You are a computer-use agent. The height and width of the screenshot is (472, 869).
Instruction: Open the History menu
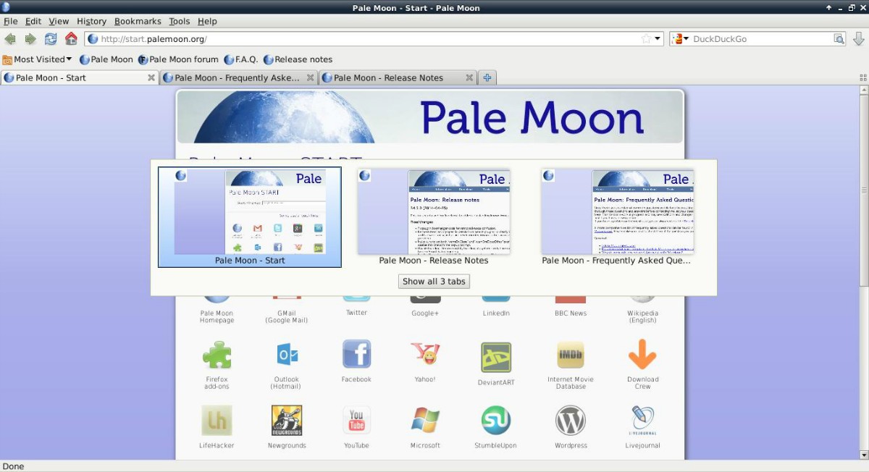pyautogui.click(x=91, y=21)
